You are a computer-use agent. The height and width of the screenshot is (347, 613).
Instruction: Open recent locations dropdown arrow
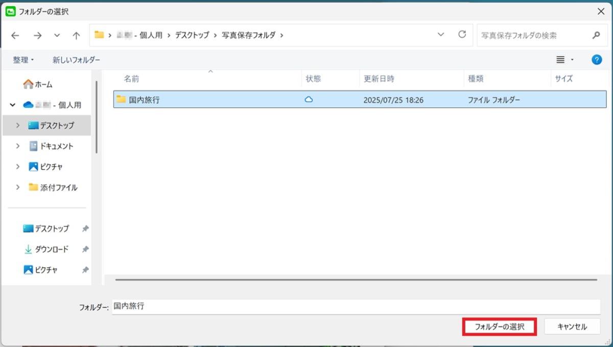coord(57,35)
